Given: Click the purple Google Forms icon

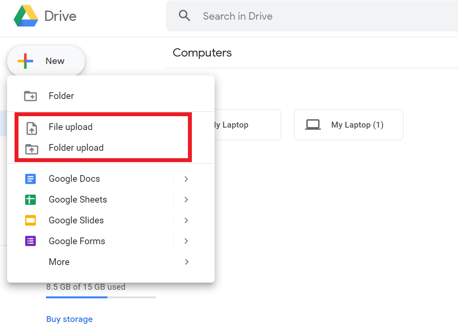Looking at the screenshot, I should [x=31, y=241].
